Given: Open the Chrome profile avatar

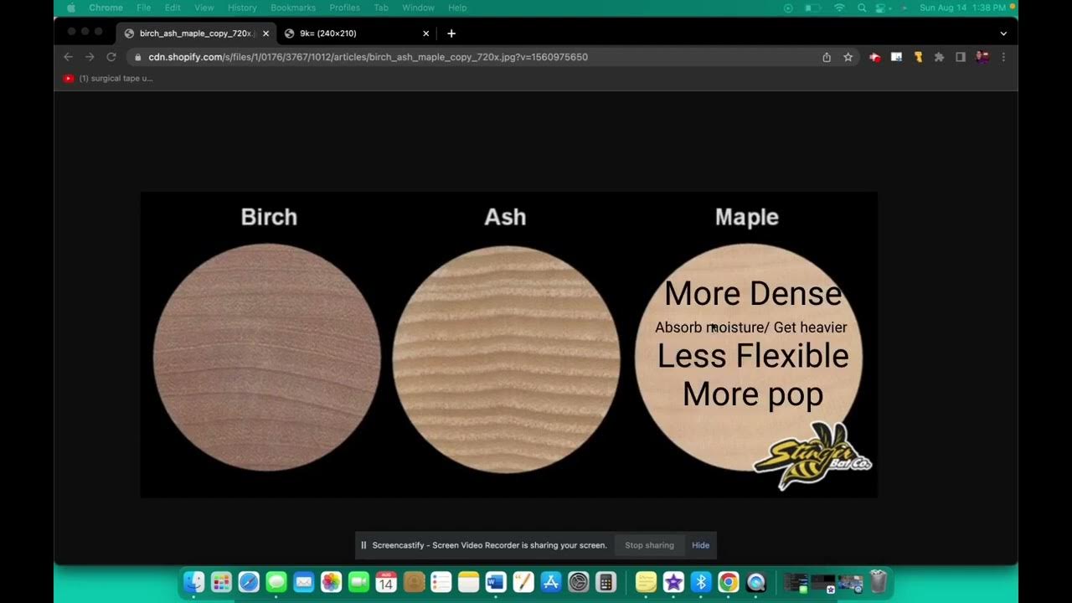Looking at the screenshot, I should 982,57.
